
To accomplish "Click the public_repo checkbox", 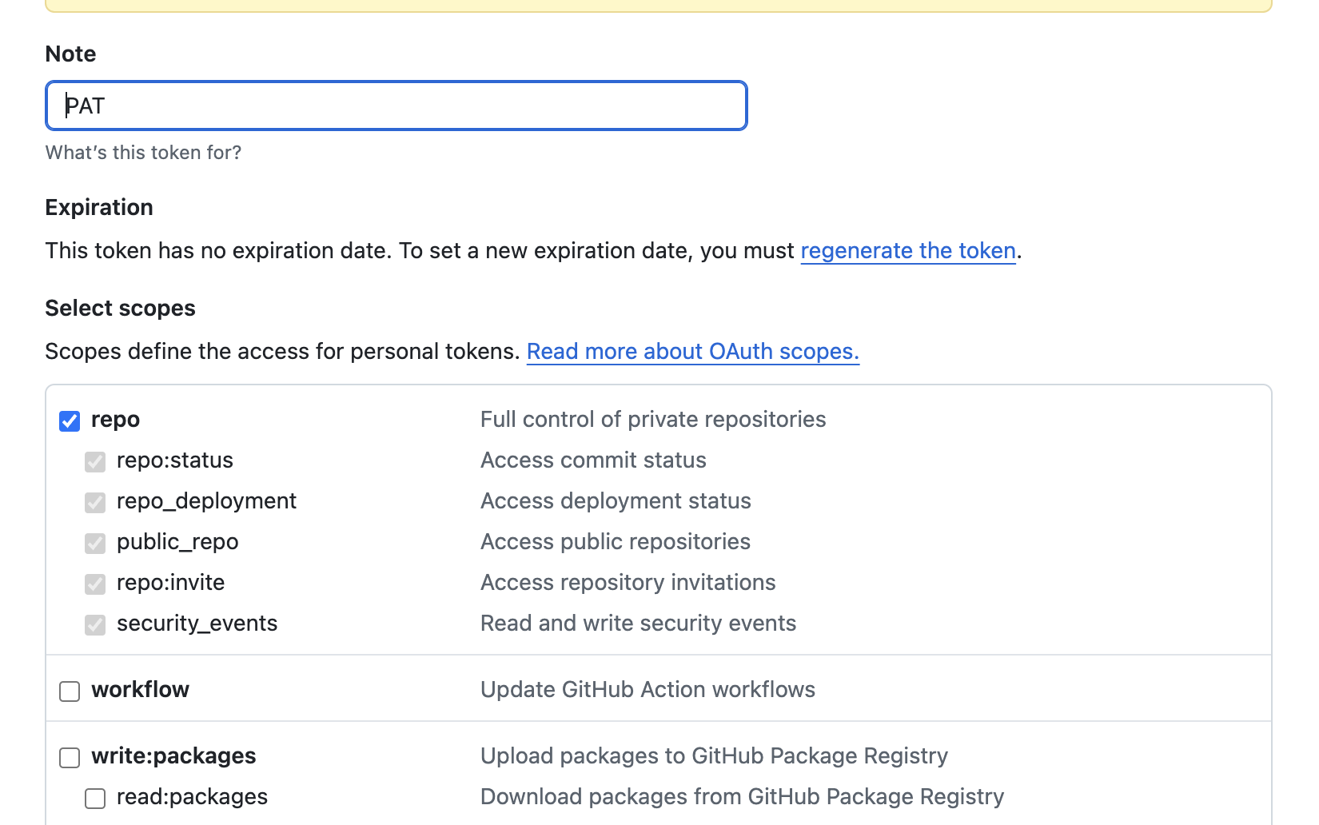I will (95, 544).
